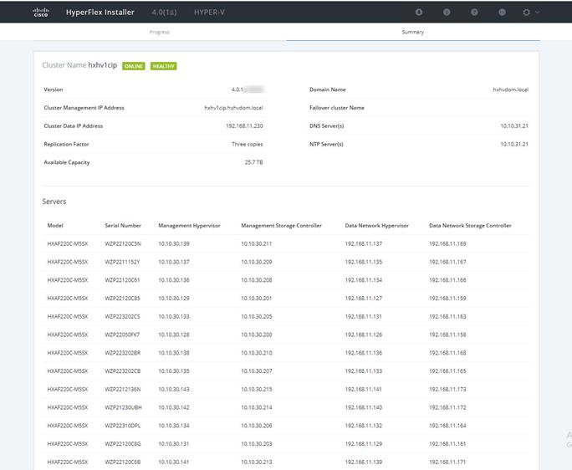
Task: Click the HYPER-V label in the header
Action: (209, 12)
